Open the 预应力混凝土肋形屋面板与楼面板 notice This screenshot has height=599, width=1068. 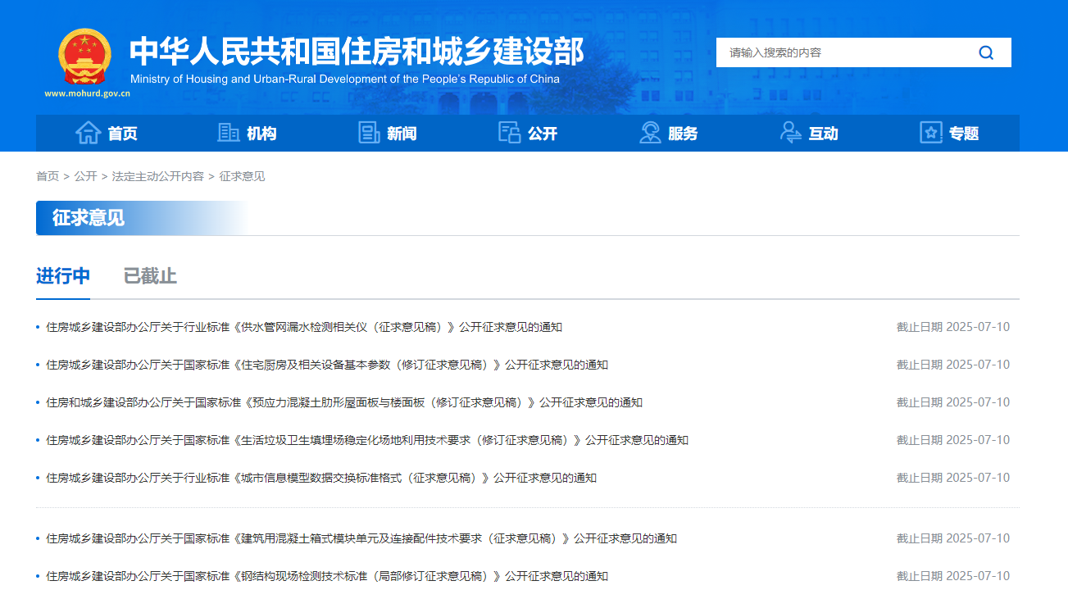tap(344, 402)
